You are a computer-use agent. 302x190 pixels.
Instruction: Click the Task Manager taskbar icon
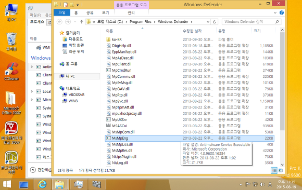pyautogui.click(x=79, y=184)
